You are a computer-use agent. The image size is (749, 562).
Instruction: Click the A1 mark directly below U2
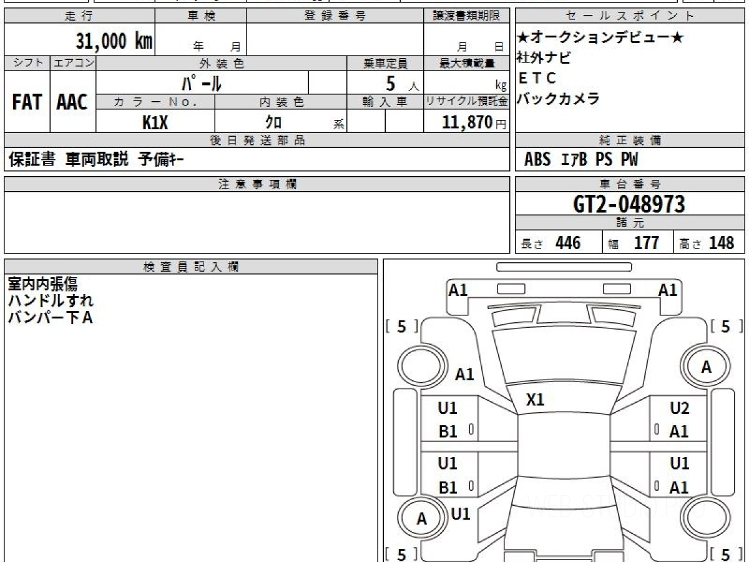point(679,431)
